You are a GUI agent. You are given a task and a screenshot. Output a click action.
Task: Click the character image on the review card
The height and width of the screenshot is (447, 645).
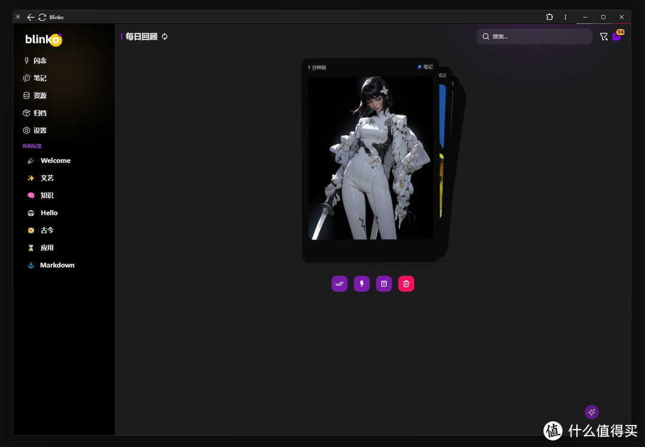(x=370, y=158)
